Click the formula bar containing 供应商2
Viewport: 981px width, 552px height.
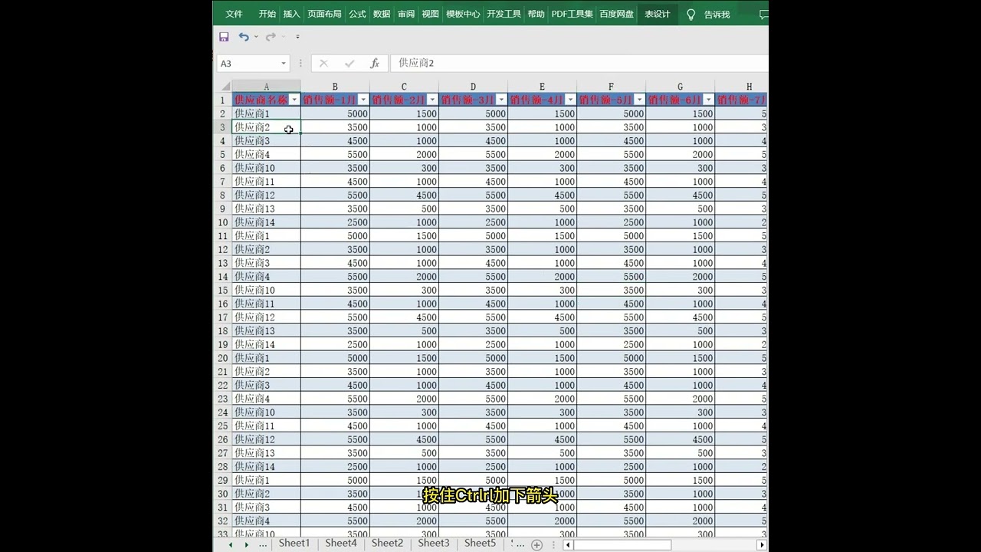579,64
